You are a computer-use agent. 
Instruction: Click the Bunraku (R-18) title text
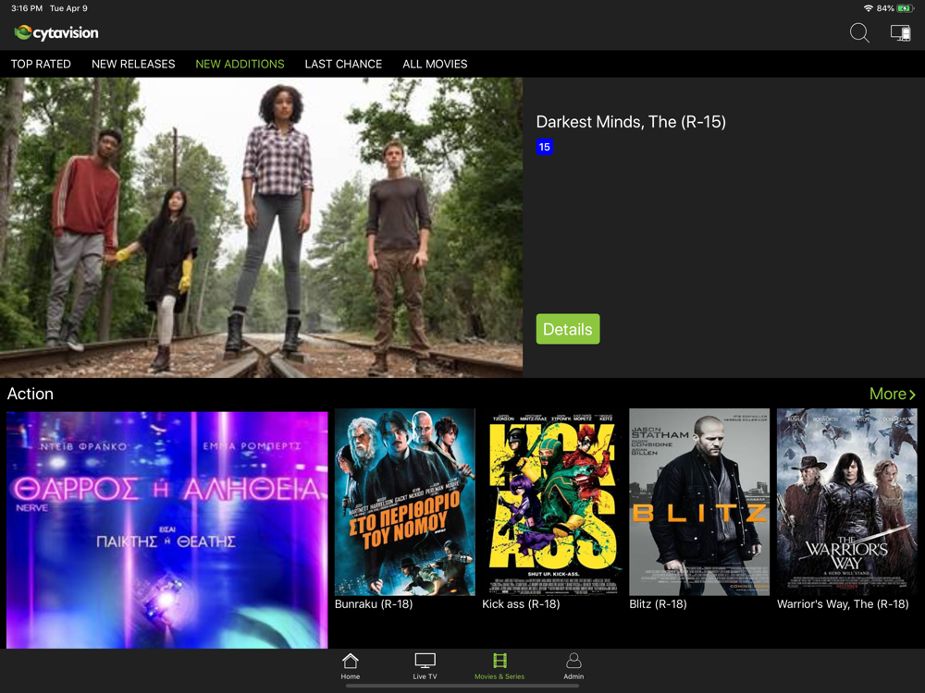coord(374,604)
